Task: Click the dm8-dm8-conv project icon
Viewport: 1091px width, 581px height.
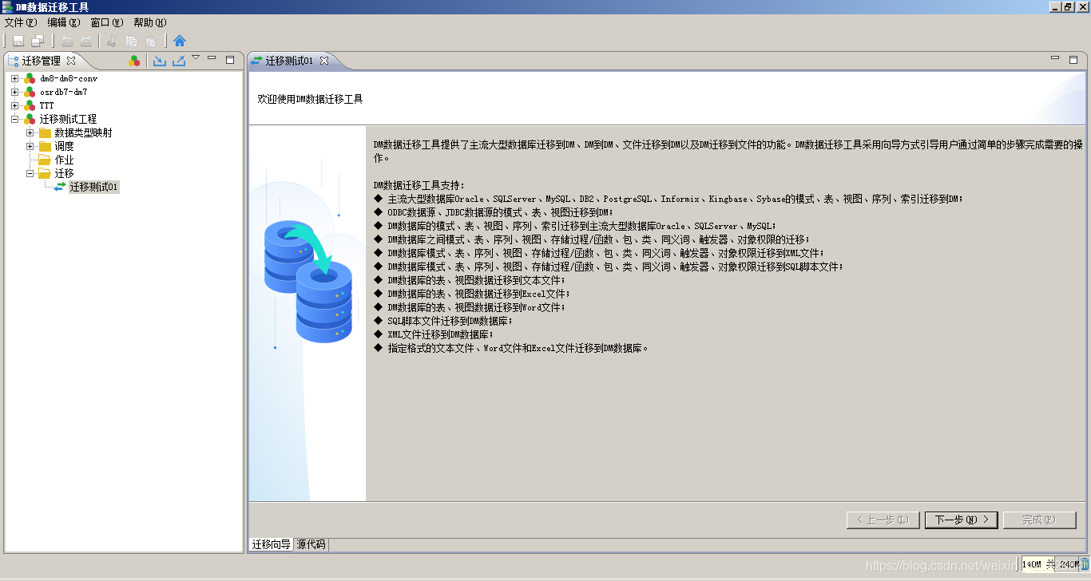Action: [30, 79]
